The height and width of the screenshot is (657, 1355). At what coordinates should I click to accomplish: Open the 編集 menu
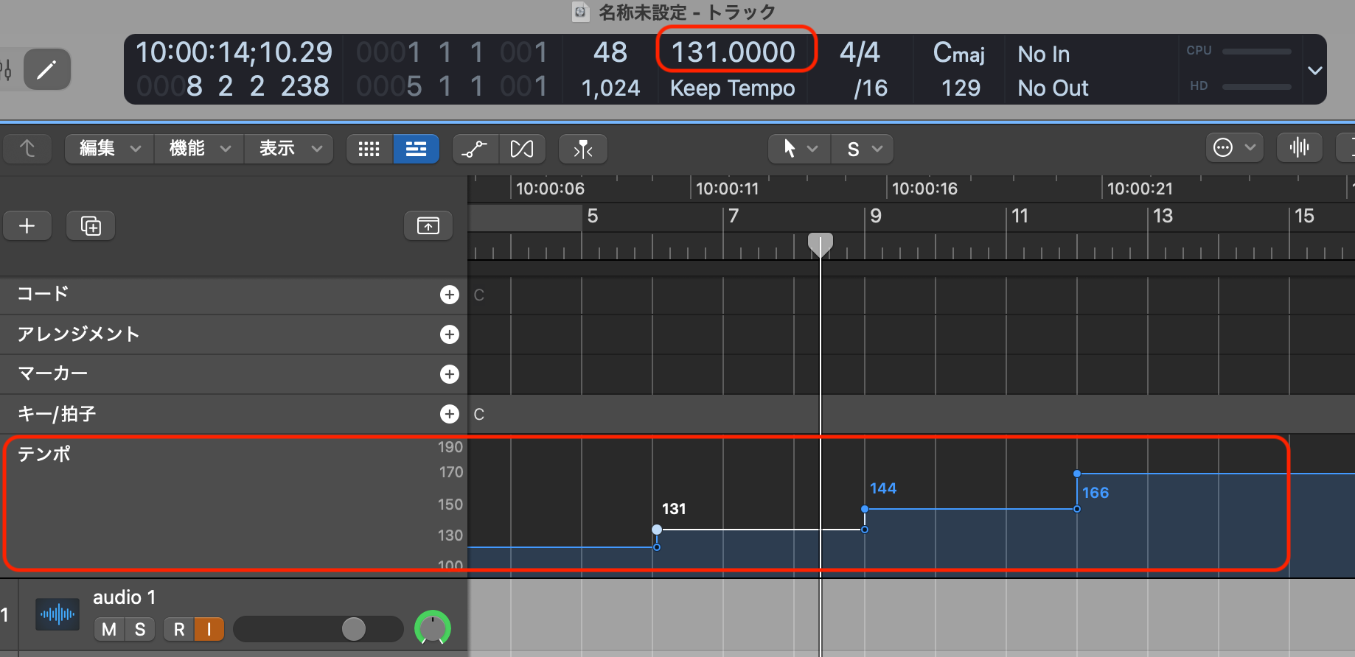point(109,149)
